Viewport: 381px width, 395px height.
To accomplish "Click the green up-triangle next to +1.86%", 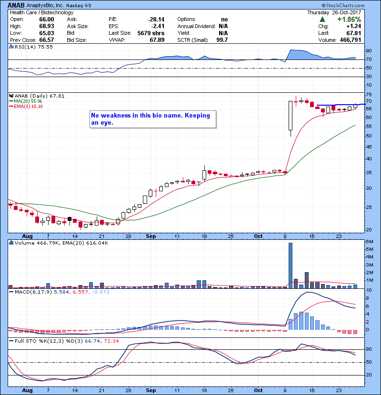I will pos(322,20).
